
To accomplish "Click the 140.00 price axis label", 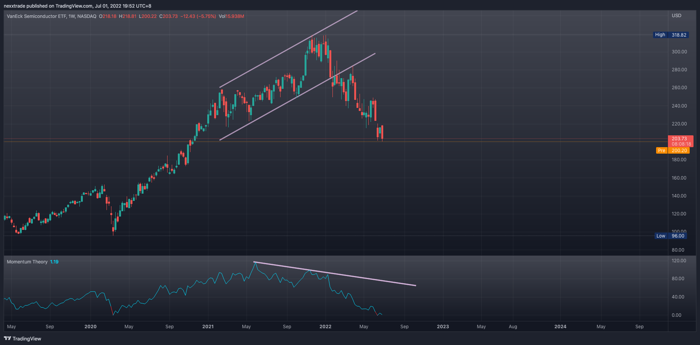I will pyautogui.click(x=679, y=196).
